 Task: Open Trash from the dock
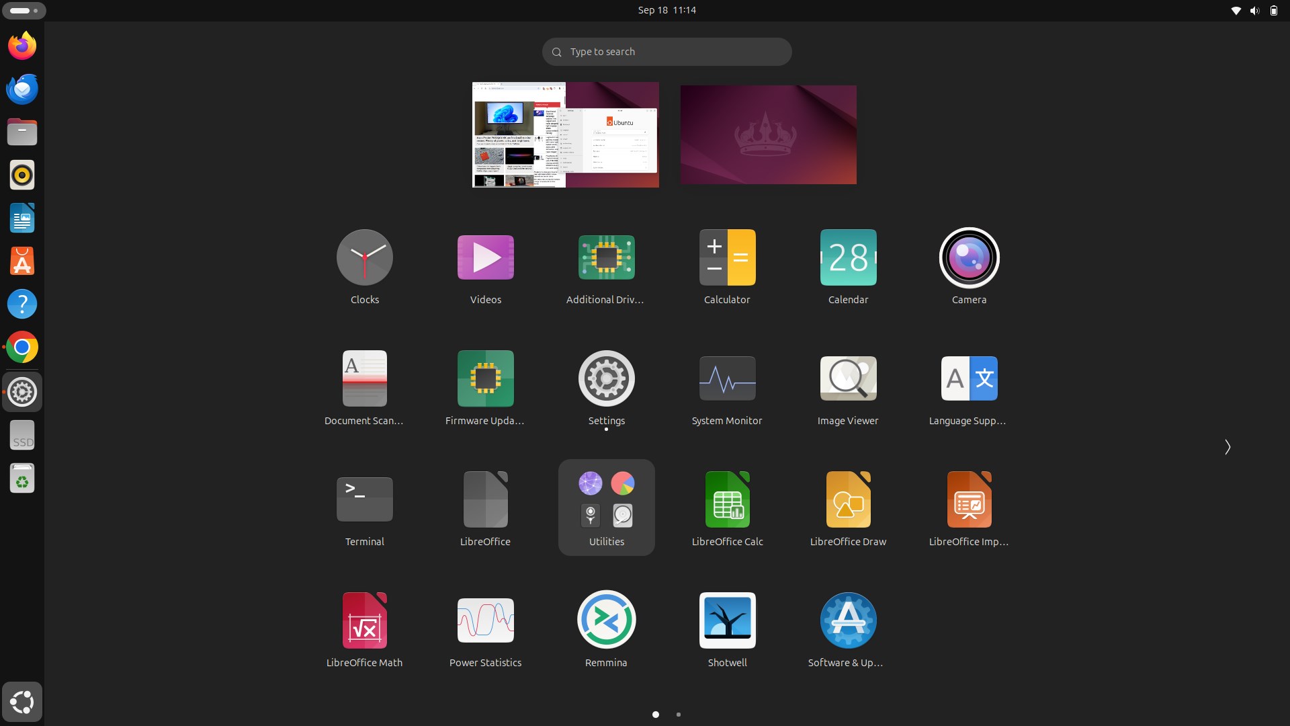[x=22, y=479]
